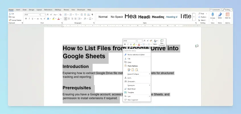Viewport: 241px width, 114px height.
Task: Click the ribbon Copy button
Action: 12,17
